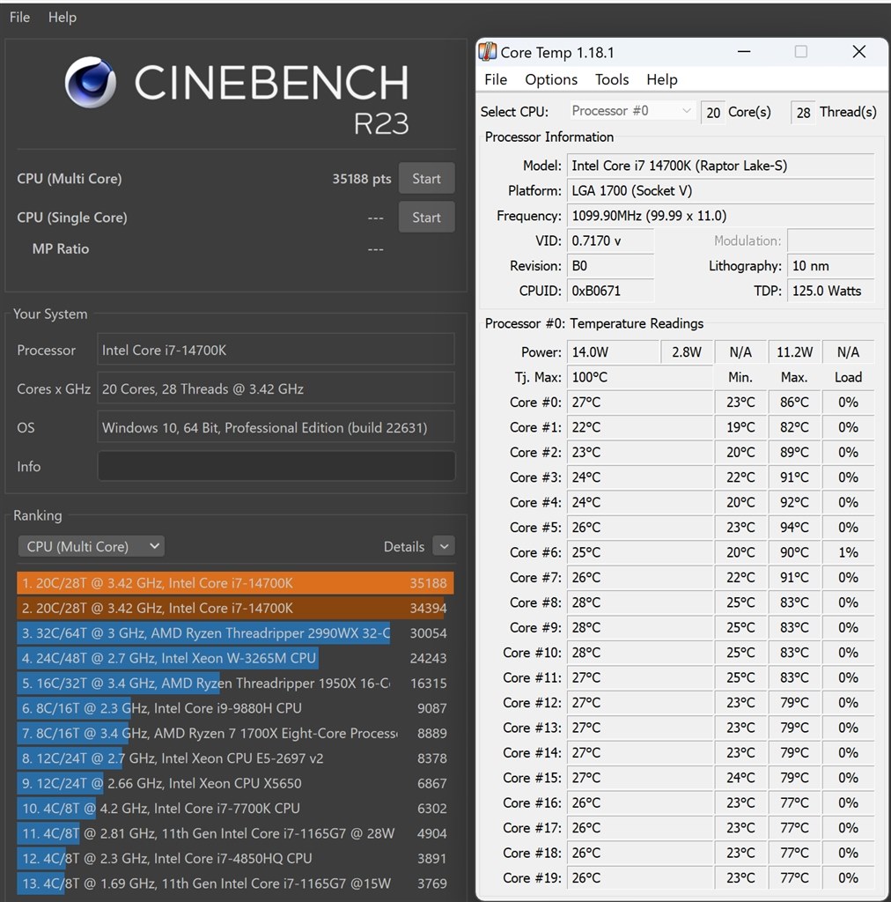Click the Core #19 current temperature 26°C
Viewport: 891px width, 902px height.
point(640,878)
